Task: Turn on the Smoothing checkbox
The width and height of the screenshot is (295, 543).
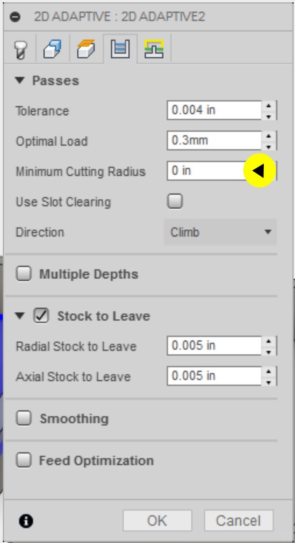Action: click(24, 419)
